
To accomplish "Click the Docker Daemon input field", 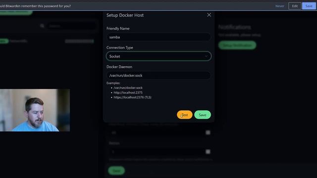I will 158,76.
